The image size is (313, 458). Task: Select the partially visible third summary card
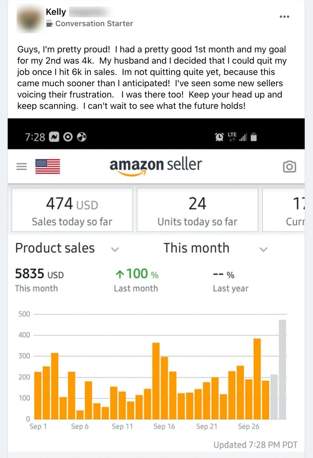(x=284, y=210)
